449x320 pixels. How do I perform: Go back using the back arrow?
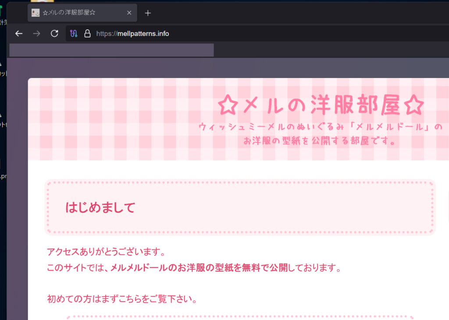pyautogui.click(x=19, y=34)
